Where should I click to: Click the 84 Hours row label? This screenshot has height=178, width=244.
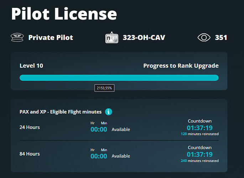click(x=30, y=154)
